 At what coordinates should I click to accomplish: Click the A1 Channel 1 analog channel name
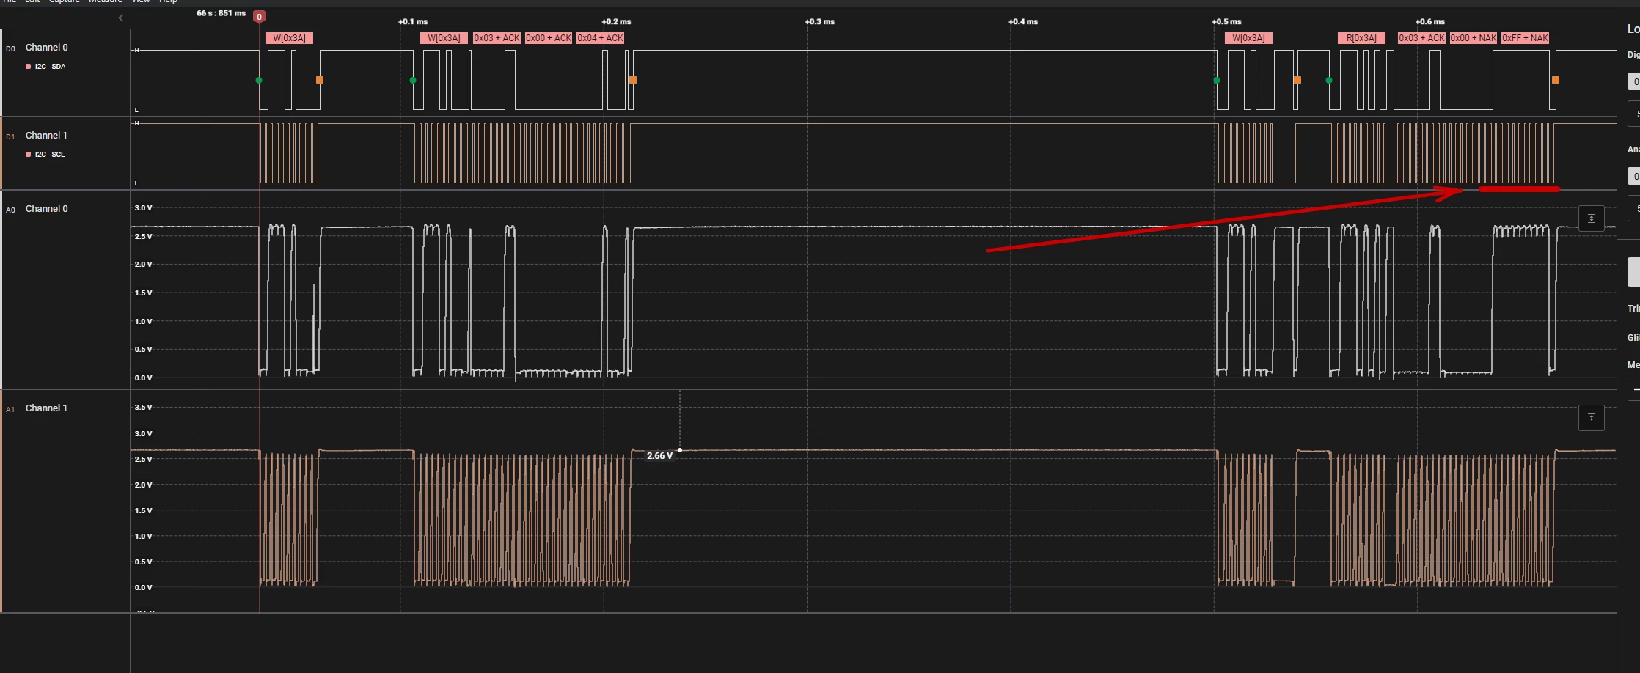tap(46, 408)
